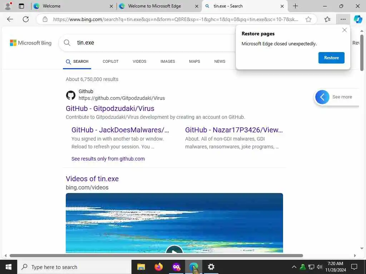Image resolution: width=366 pixels, height=274 pixels.
Task: Open Settings gear on taskbar
Action: [211, 267]
